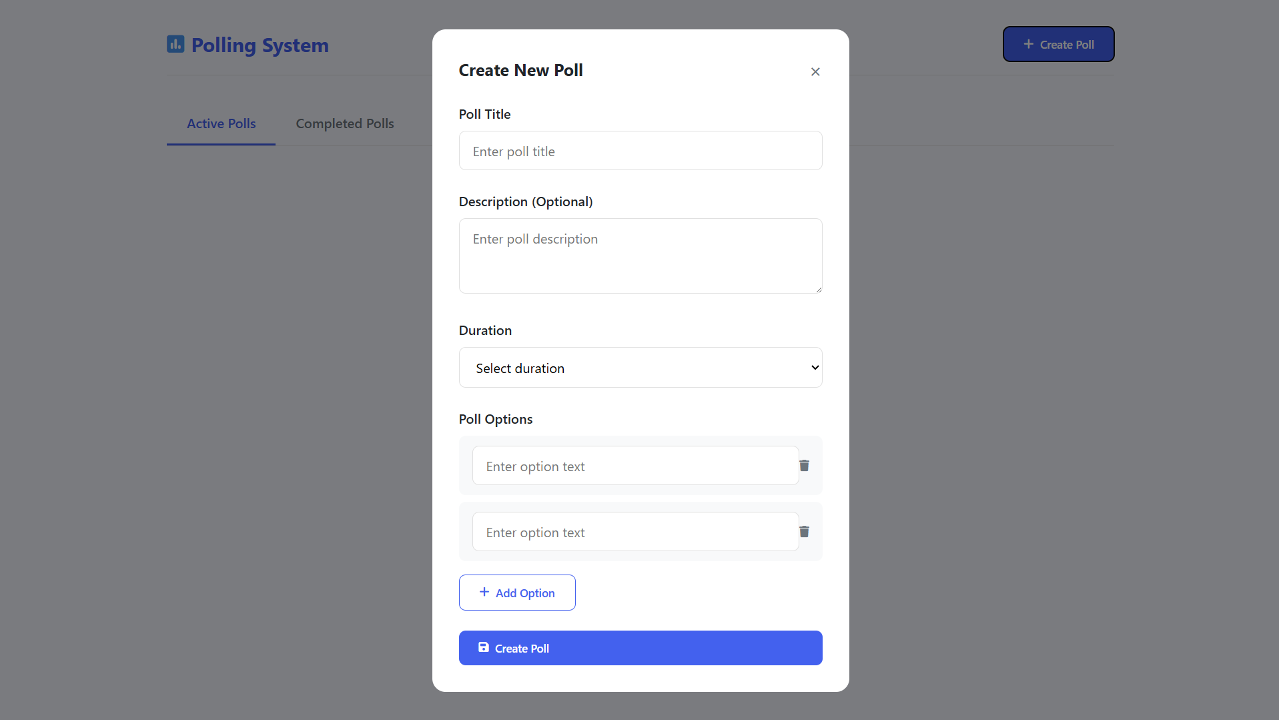The width and height of the screenshot is (1279, 720).
Task: Focus the Poll Title input field
Action: pos(641,151)
